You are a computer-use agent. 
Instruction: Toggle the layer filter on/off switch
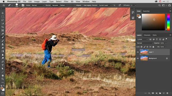[x=166, y=39]
